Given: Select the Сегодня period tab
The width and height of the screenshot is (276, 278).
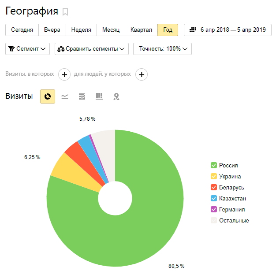Looking at the screenshot, I should tap(22, 30).
